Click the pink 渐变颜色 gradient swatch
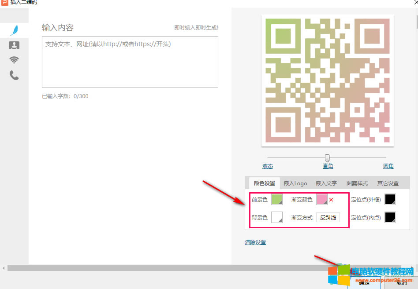 [x=322, y=199]
